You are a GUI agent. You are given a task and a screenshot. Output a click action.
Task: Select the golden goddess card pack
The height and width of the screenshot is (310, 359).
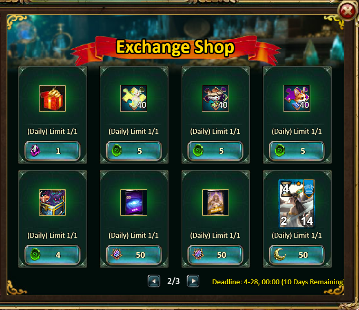click(215, 202)
